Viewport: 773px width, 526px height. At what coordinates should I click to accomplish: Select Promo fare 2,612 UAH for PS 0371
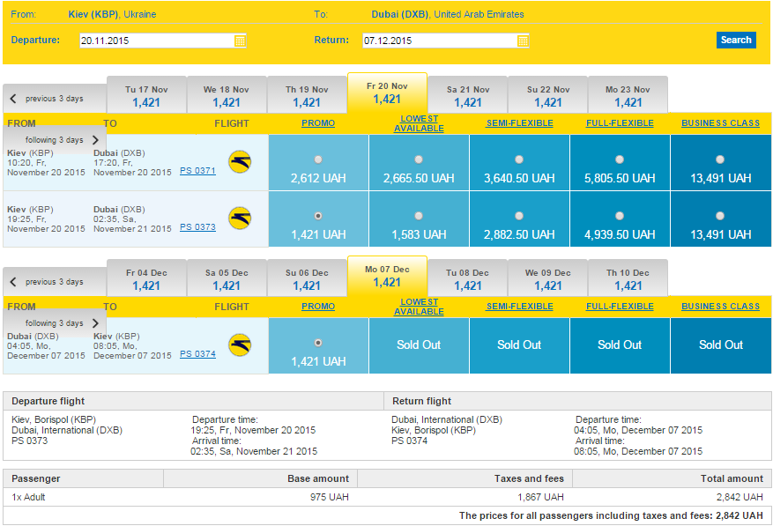[x=318, y=159]
